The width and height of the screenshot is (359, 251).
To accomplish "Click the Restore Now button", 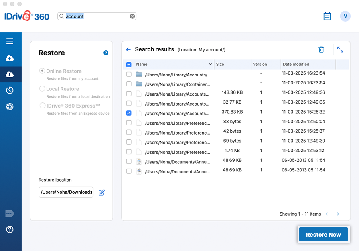I will (x=323, y=235).
